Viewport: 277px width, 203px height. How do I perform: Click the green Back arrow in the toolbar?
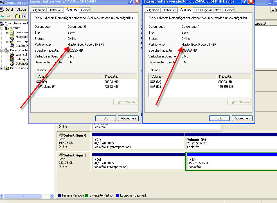tap(3, 16)
